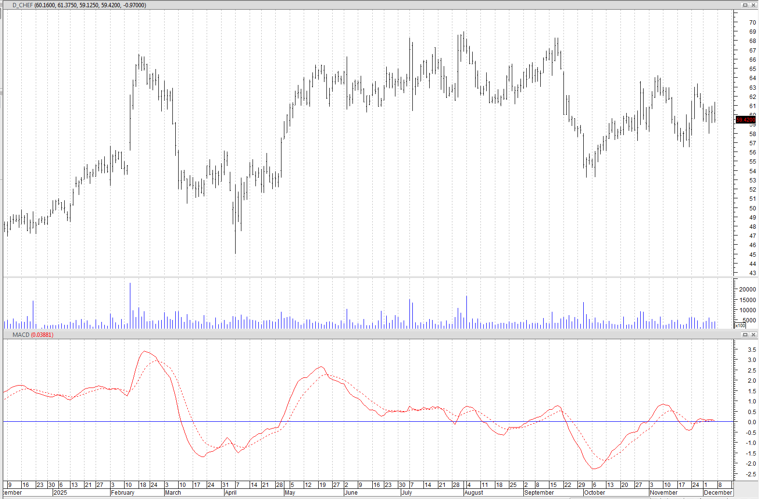759x499 pixels.
Task: Select the April label on time axis
Action: point(231,493)
